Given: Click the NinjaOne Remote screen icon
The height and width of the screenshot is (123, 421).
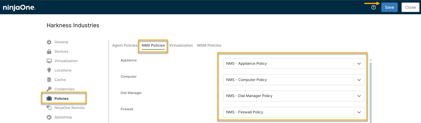Looking at the screenshot, I should coord(49,108).
